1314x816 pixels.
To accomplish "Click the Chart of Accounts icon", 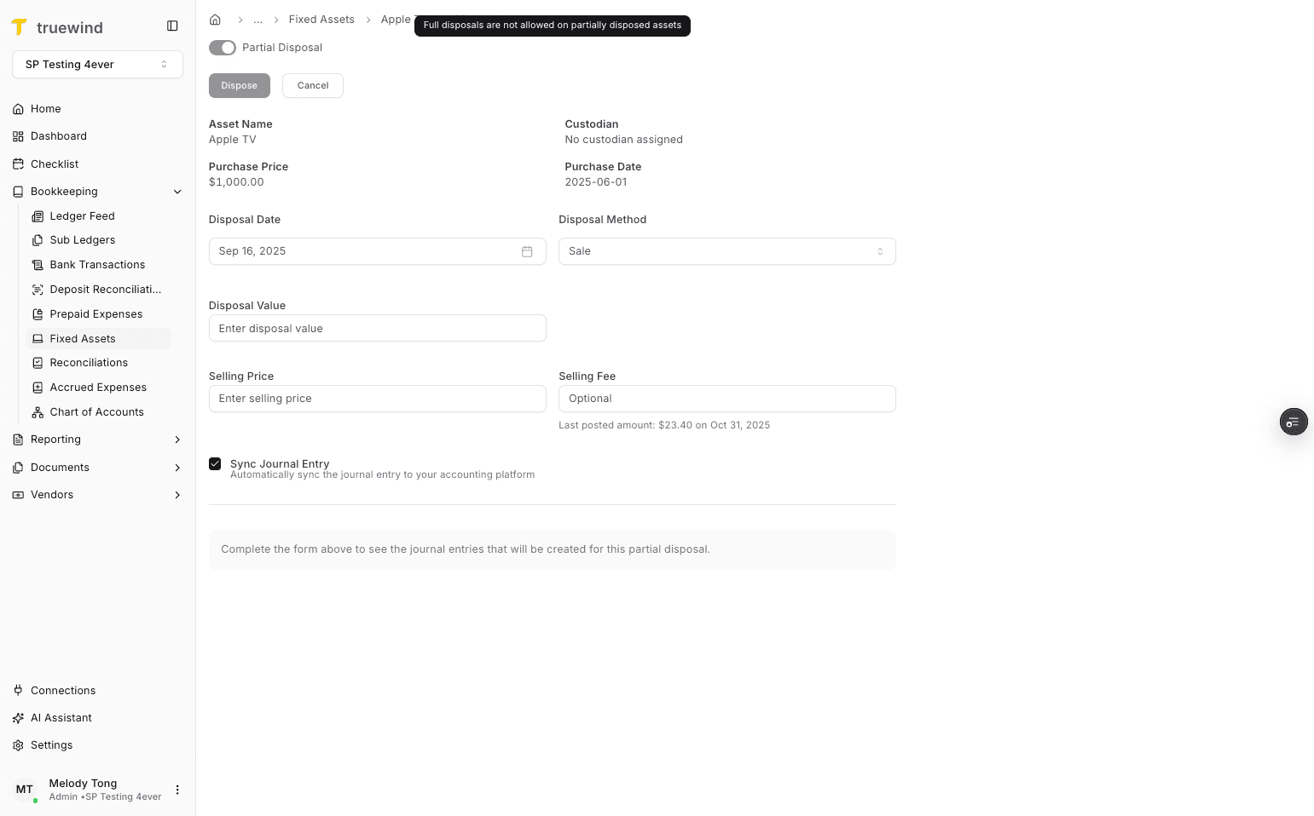I will pyautogui.click(x=38, y=411).
